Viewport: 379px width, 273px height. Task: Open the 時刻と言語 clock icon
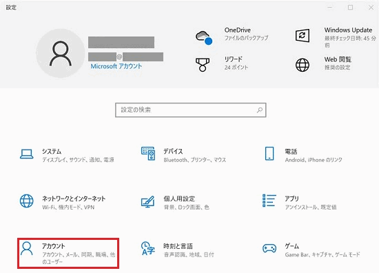point(148,248)
